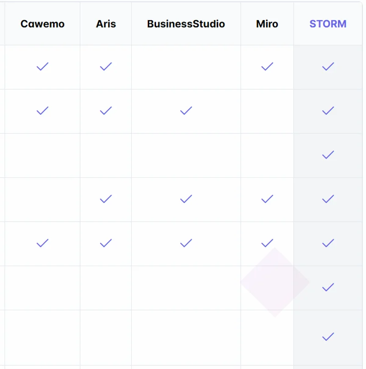Open the Miro column heading
This screenshot has height=369, width=366.
coord(267,24)
